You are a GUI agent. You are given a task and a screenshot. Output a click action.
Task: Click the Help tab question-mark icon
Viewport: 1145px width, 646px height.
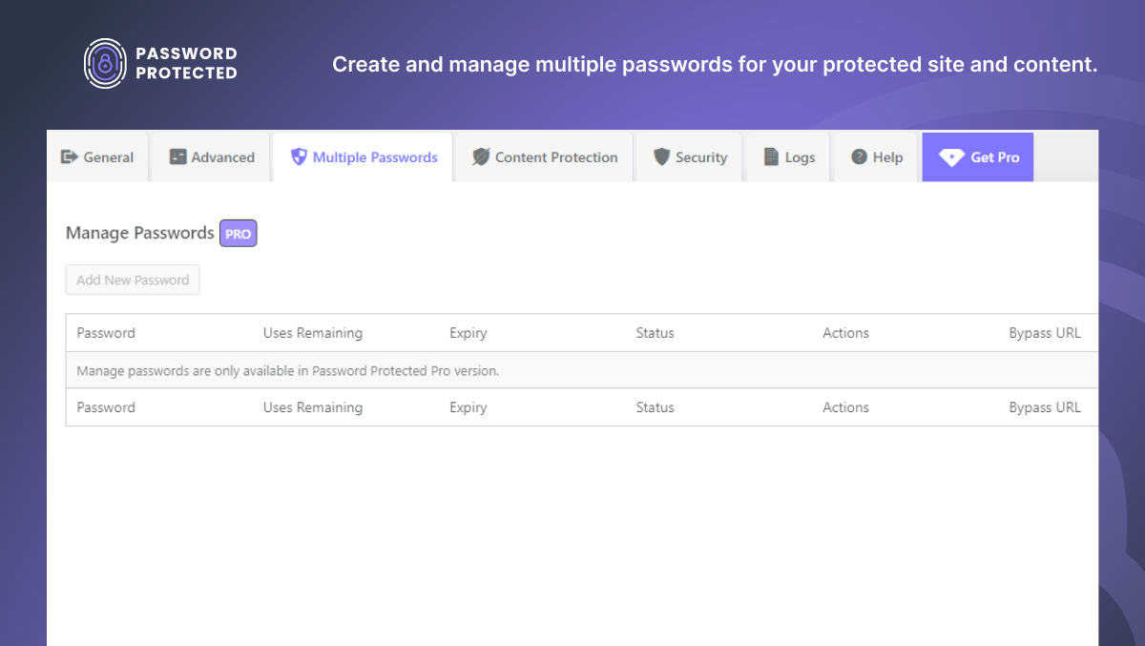[859, 157]
